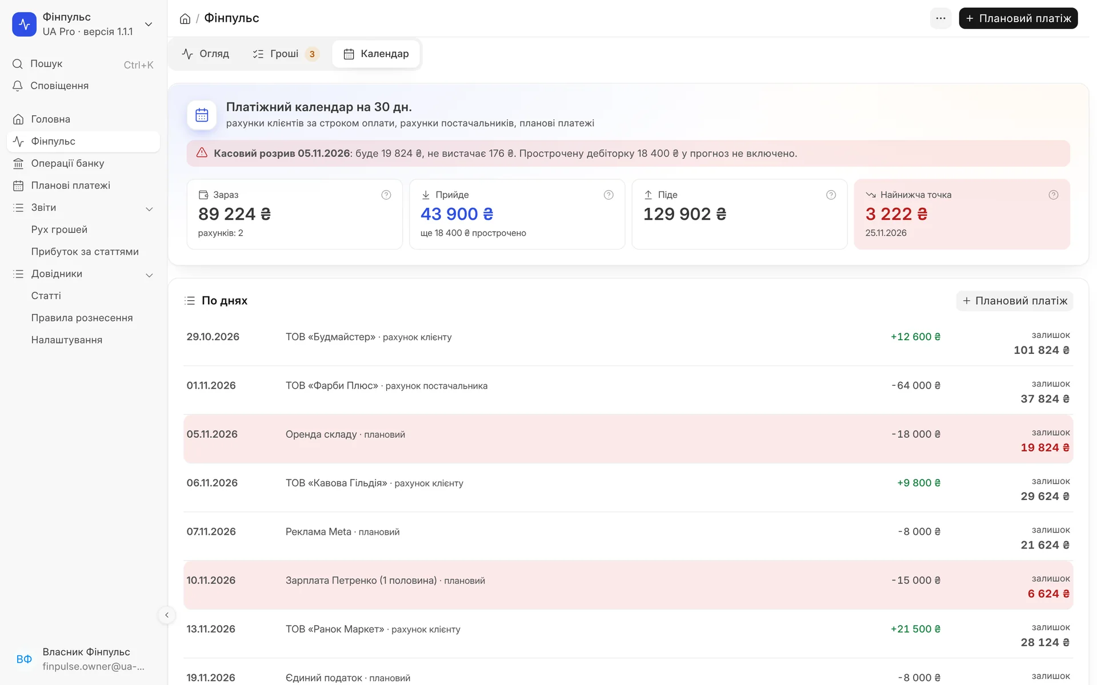The height and width of the screenshot is (685, 1097).
Task: Expand the workspace switcher chevron
Action: coord(149,24)
